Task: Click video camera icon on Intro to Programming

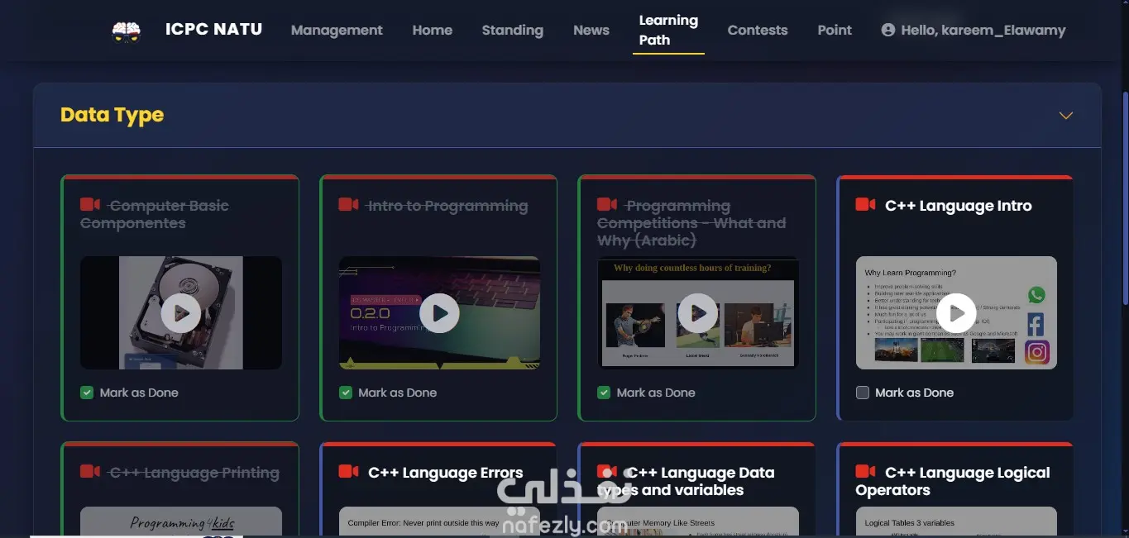Action: 349,204
